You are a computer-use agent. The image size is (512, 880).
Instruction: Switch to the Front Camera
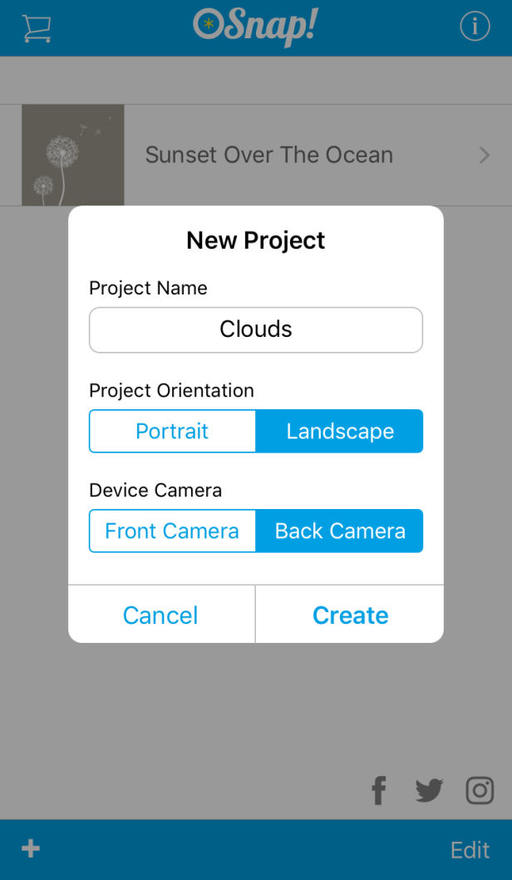[172, 531]
